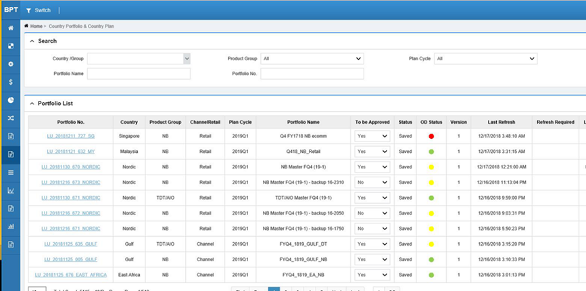
Task: Open portfolio LU_20181216_673_NORDIC link
Action: (x=71, y=183)
